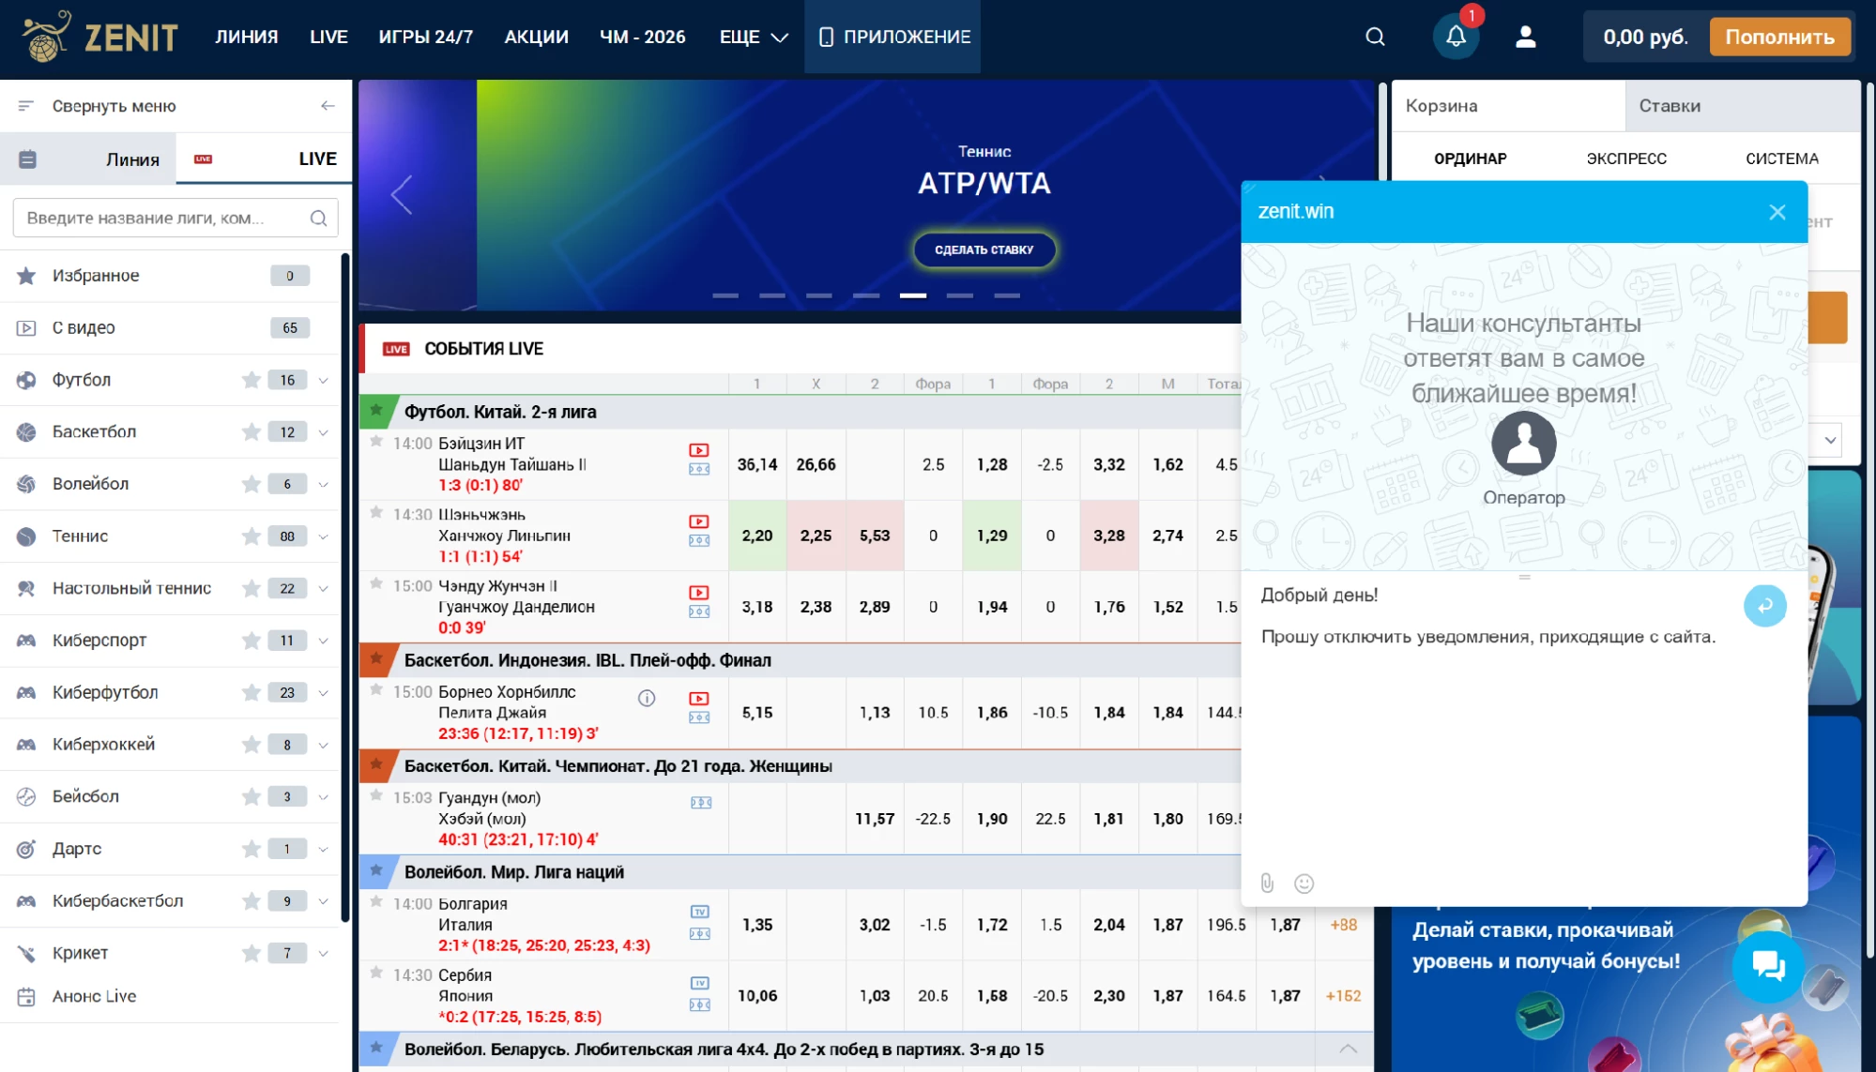Click the info icon next to Борнео Хорнбиллс
Screen dimensions: 1876x1072
pyautogui.click(x=647, y=698)
